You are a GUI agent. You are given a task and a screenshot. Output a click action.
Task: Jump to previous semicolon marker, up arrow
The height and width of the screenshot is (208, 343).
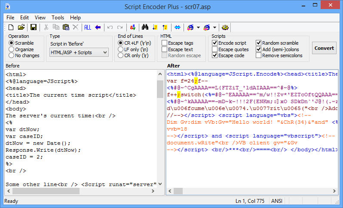(165, 28)
